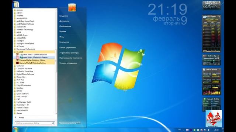Screen dimensions: 236x132
Task: Open Устройства и принтеры link
Action: click(x=69, y=53)
